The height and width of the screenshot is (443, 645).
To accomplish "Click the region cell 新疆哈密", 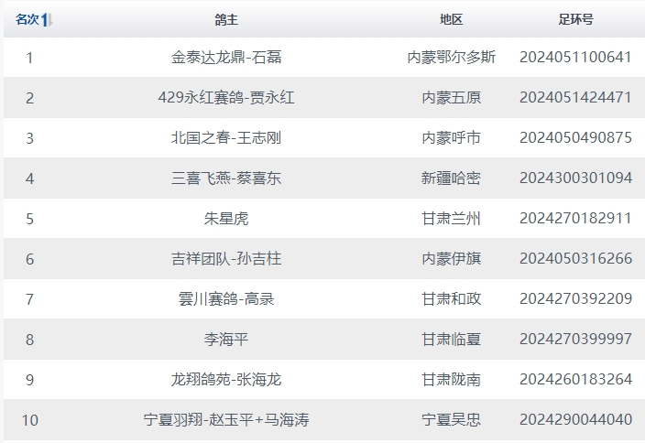I will tap(451, 178).
